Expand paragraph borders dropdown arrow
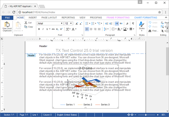The image size is (169, 117). tap(116, 29)
